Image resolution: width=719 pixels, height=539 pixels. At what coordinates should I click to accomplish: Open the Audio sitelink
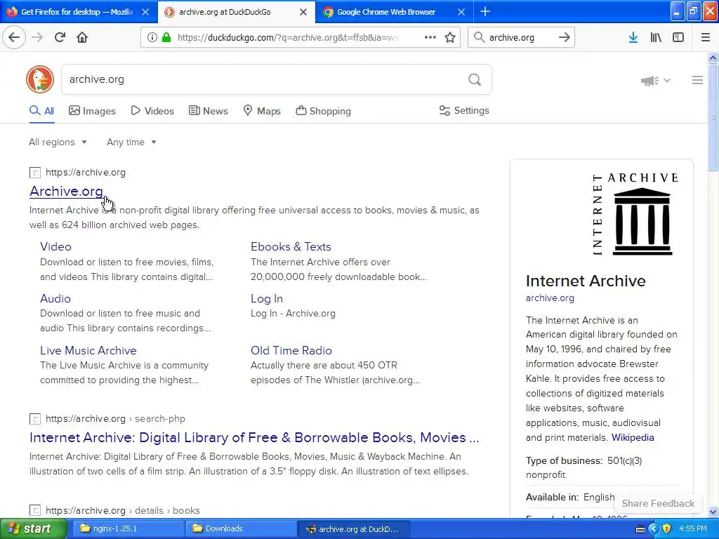pos(55,298)
